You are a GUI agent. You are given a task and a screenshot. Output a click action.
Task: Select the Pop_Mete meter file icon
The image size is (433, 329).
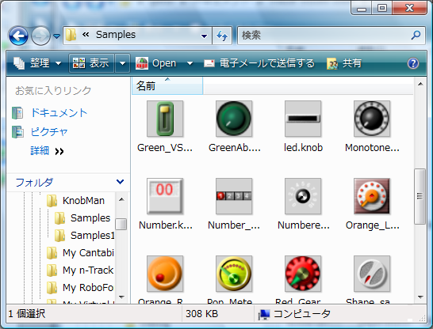click(234, 274)
